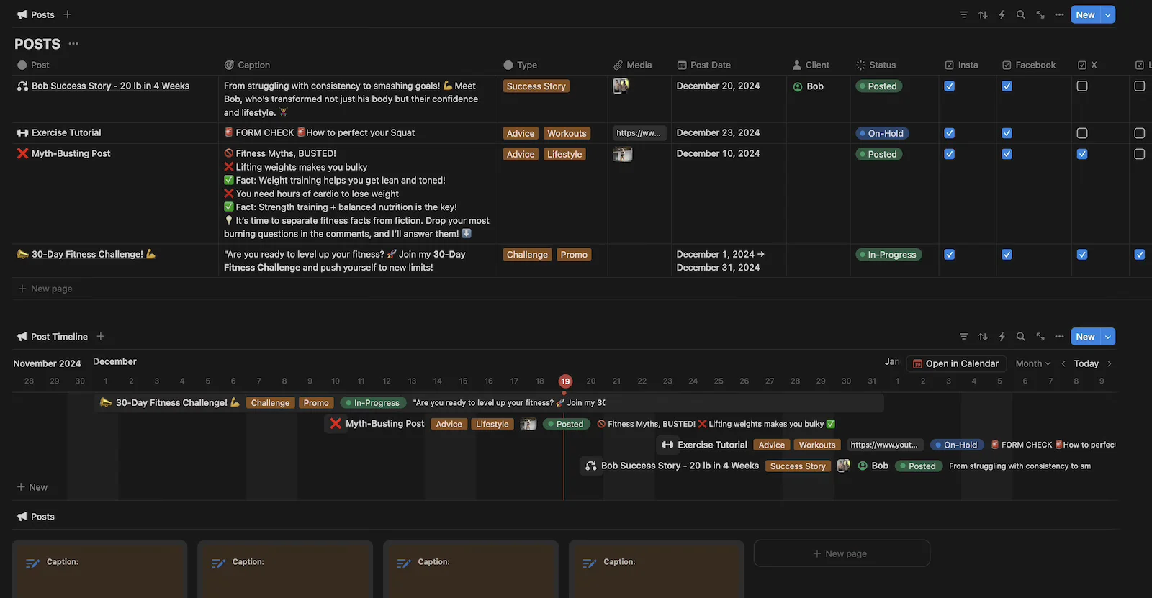The height and width of the screenshot is (598, 1152).
Task: Click the search icon in Posts toolbar
Action: click(1021, 14)
